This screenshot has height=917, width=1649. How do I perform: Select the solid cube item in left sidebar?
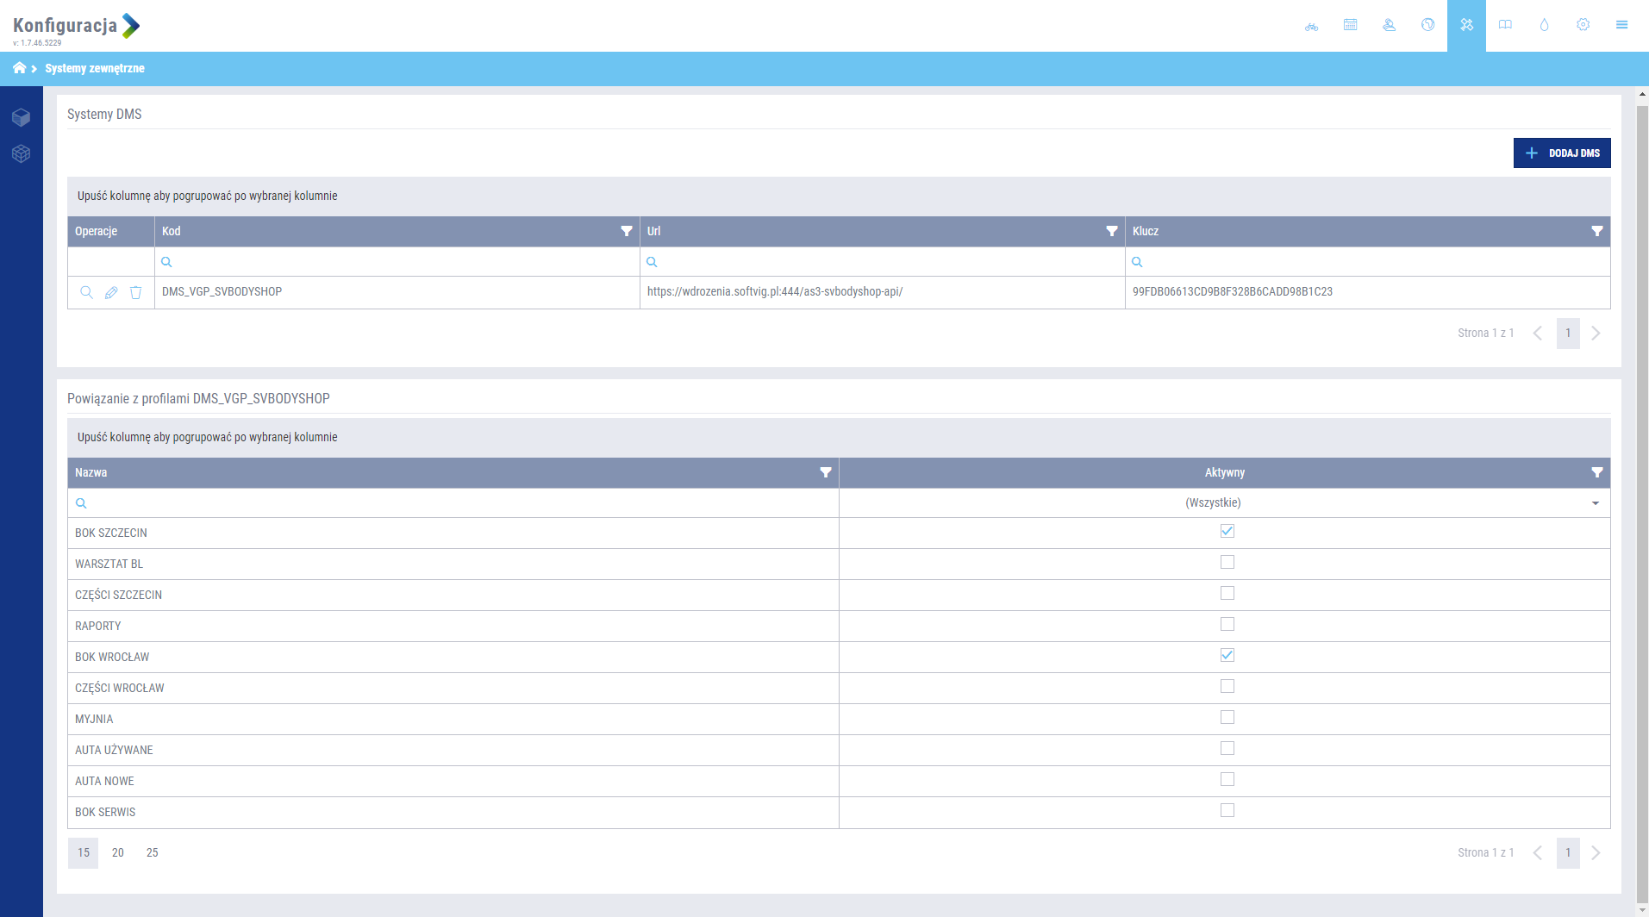22,117
